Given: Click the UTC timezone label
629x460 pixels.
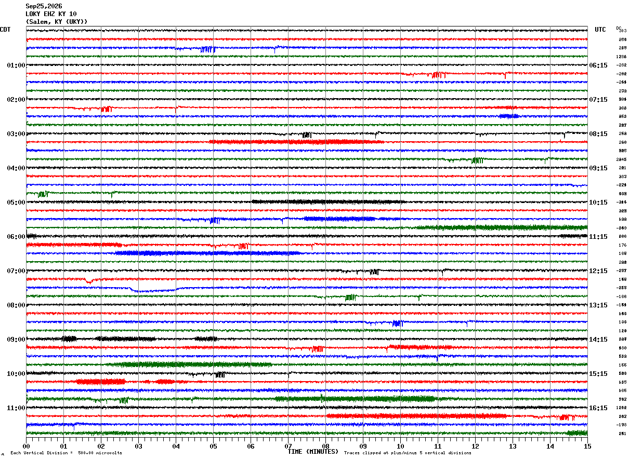Looking at the screenshot, I should tap(600, 30).
